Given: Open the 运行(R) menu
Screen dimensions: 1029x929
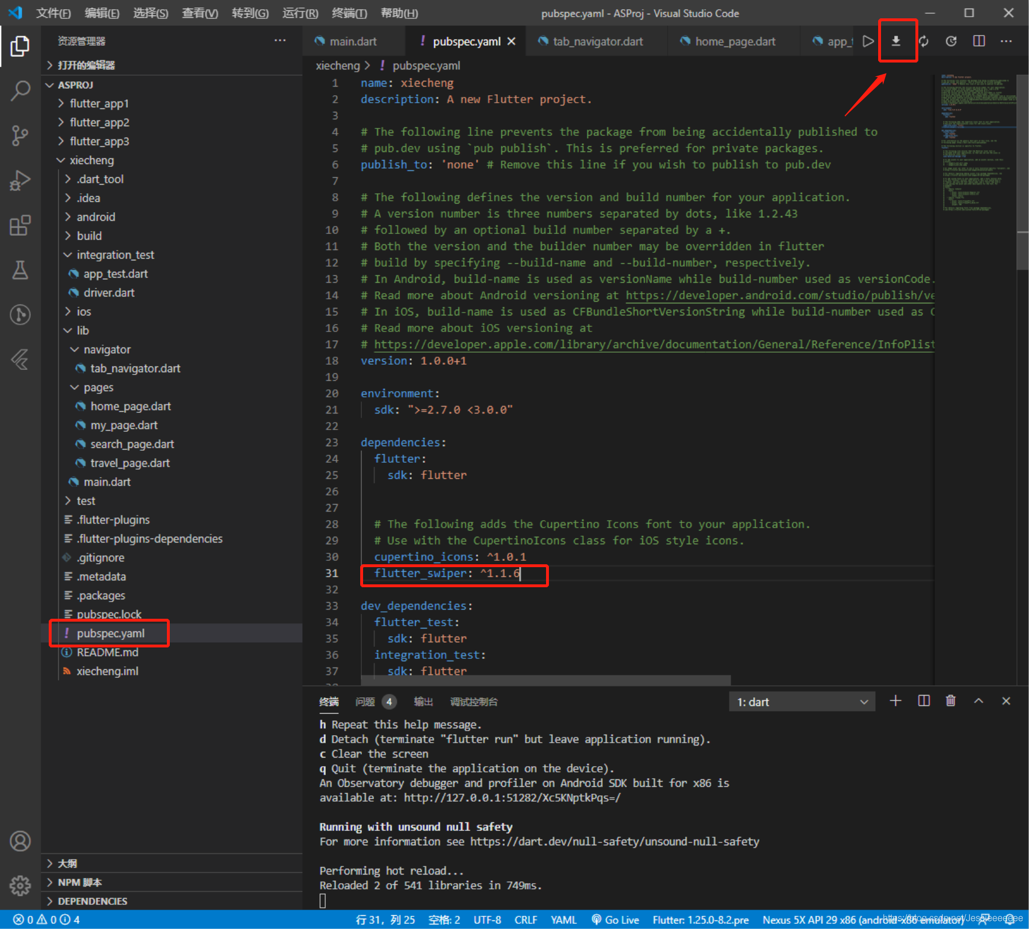Looking at the screenshot, I should point(300,13).
